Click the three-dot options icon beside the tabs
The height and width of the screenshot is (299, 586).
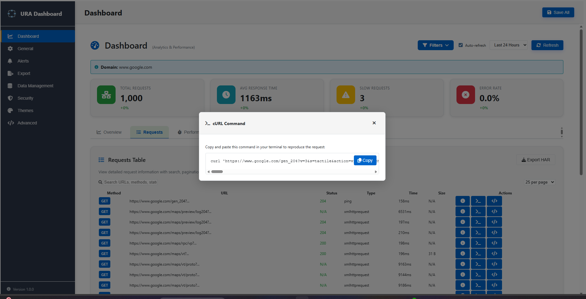point(562,132)
